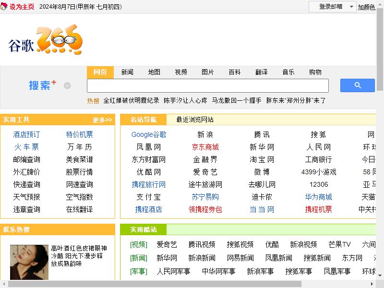Open 芒果TV in 实用酷站

point(339,244)
